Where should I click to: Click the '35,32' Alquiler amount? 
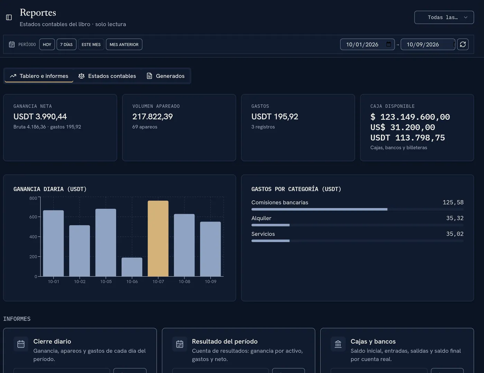tap(455, 218)
